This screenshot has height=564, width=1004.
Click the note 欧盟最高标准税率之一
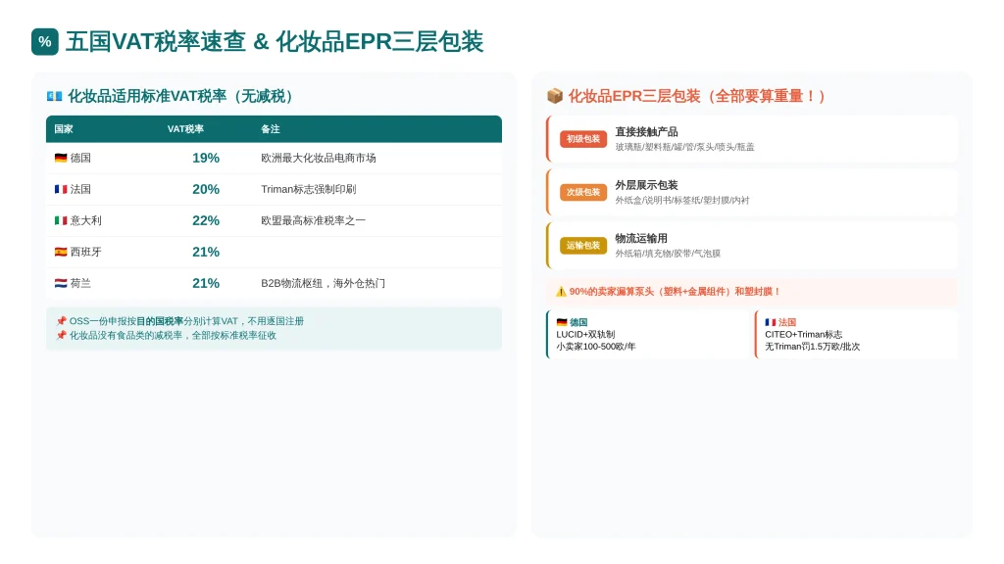(x=313, y=220)
